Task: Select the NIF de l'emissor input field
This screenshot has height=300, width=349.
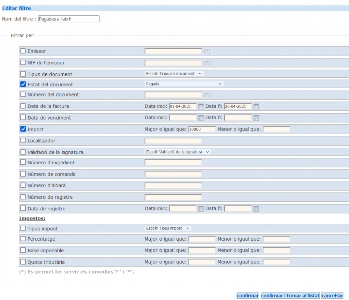Action: 173,63
